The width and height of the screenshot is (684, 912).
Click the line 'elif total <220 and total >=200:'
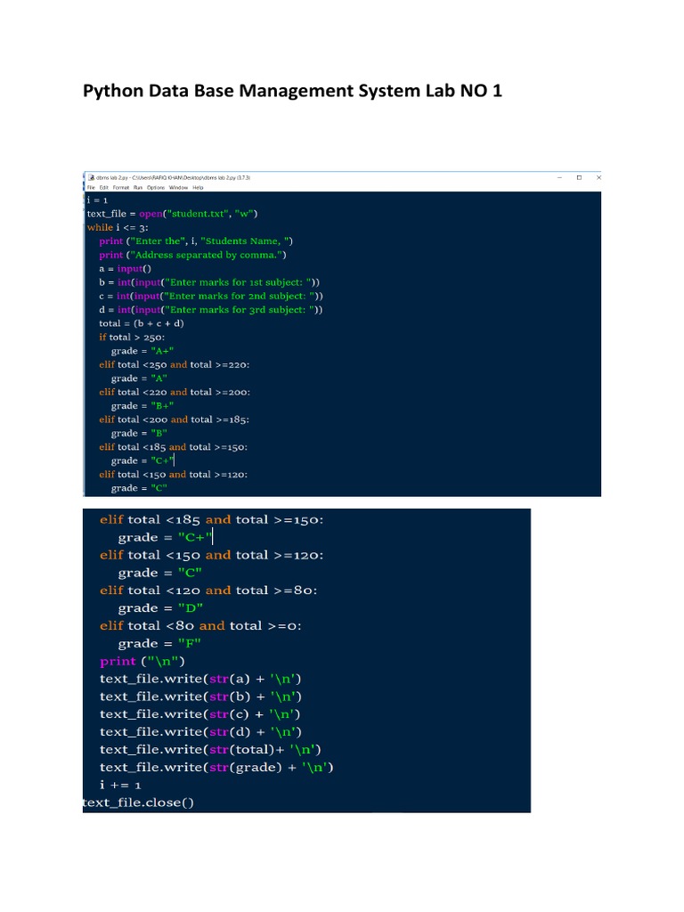(x=175, y=392)
